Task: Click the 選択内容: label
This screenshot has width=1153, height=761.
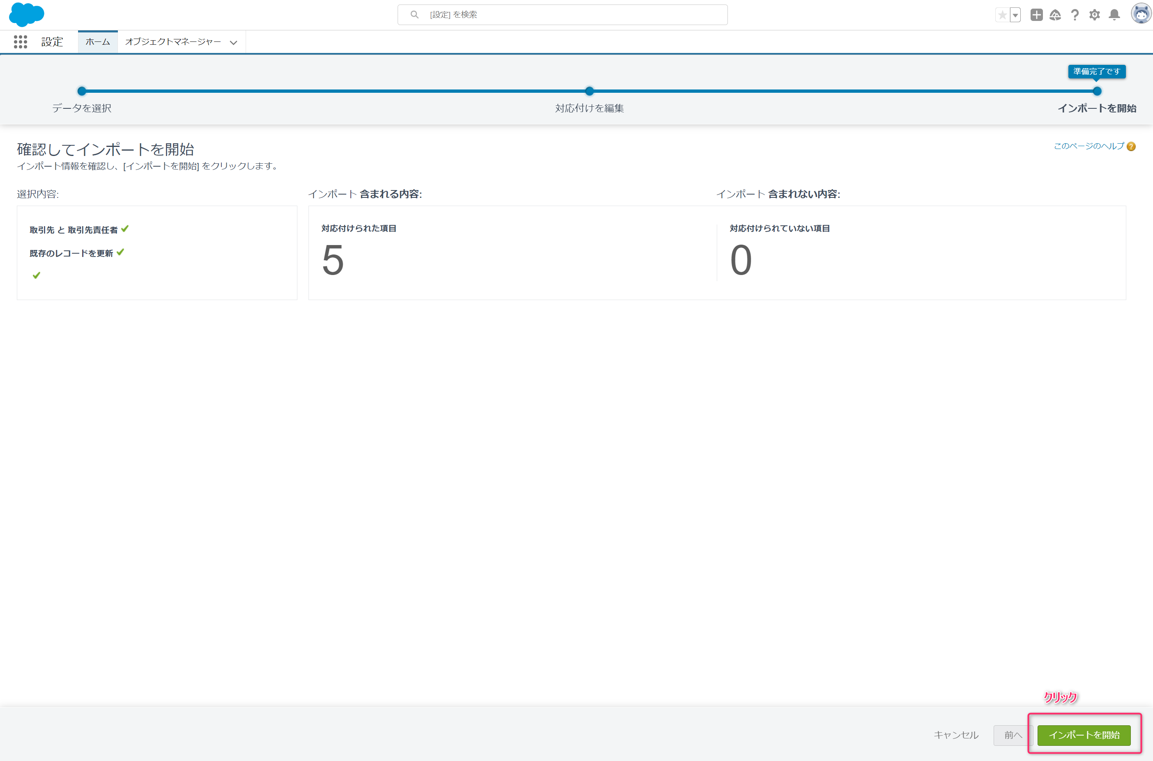Action: [x=37, y=194]
